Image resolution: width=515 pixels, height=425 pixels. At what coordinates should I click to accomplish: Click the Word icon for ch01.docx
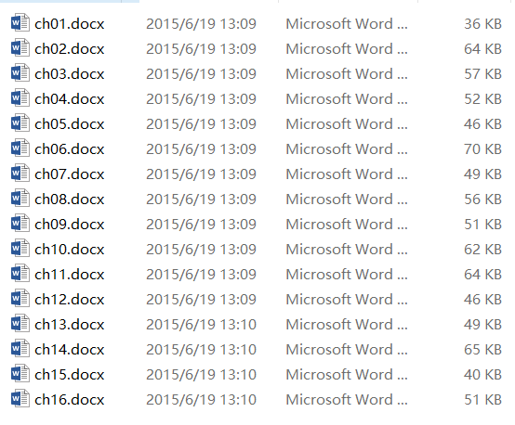click(20, 22)
